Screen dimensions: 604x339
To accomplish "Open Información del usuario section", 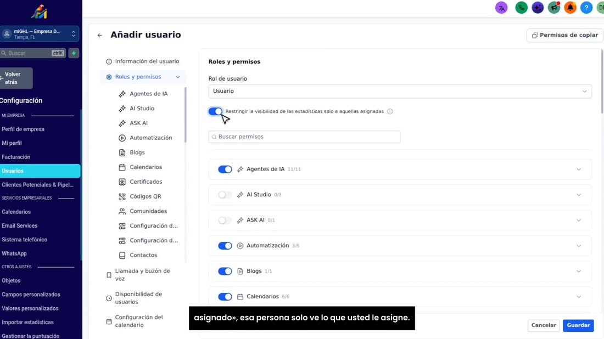I will click(x=143, y=61).
